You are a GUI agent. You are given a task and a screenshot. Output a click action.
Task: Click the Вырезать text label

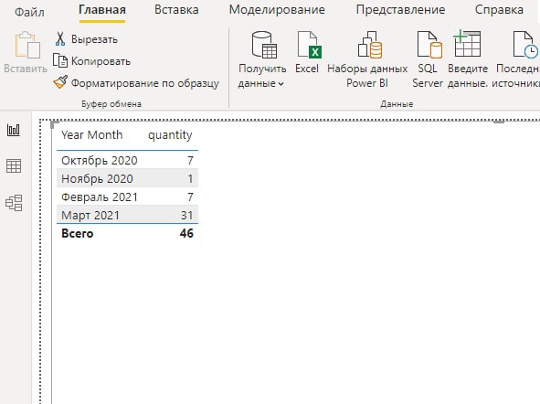point(94,39)
